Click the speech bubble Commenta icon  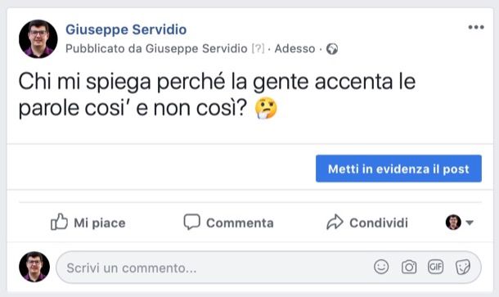click(x=192, y=222)
